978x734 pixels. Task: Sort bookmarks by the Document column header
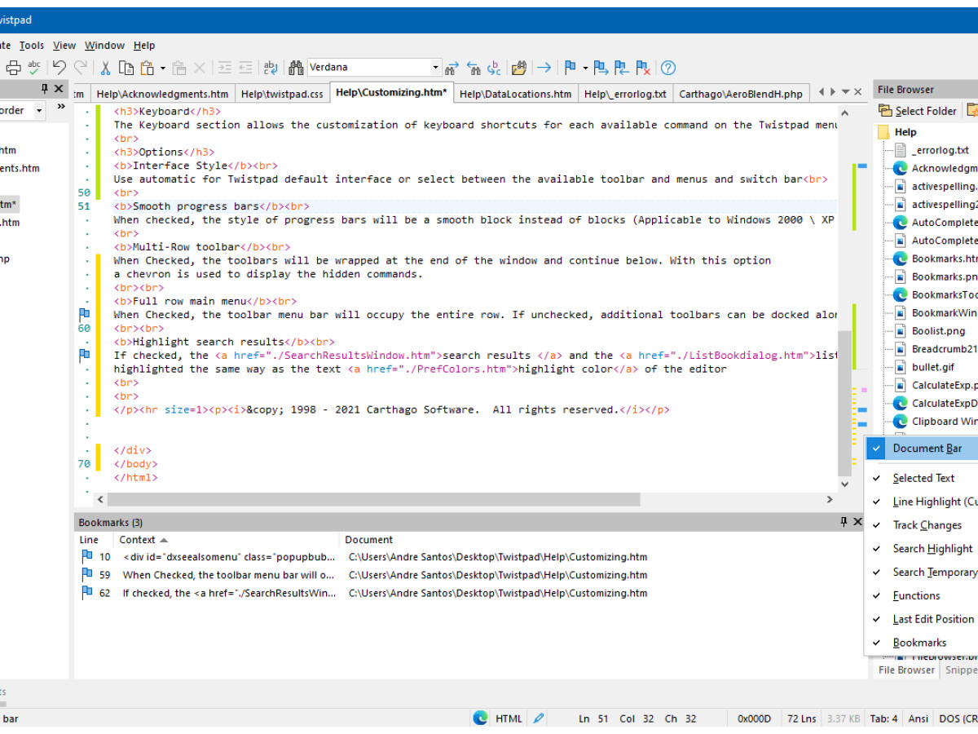click(x=368, y=540)
